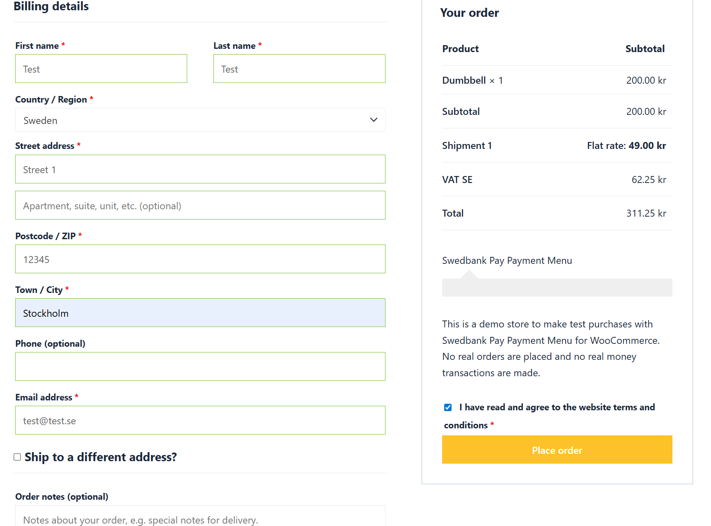Focus the Phone optional input field
The width and height of the screenshot is (711, 526).
click(200, 367)
